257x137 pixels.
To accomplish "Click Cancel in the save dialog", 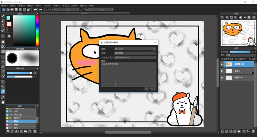I will click(153, 89).
